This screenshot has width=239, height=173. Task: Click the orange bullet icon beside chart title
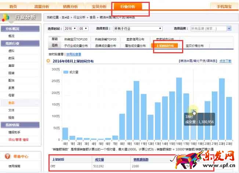coord(48,61)
